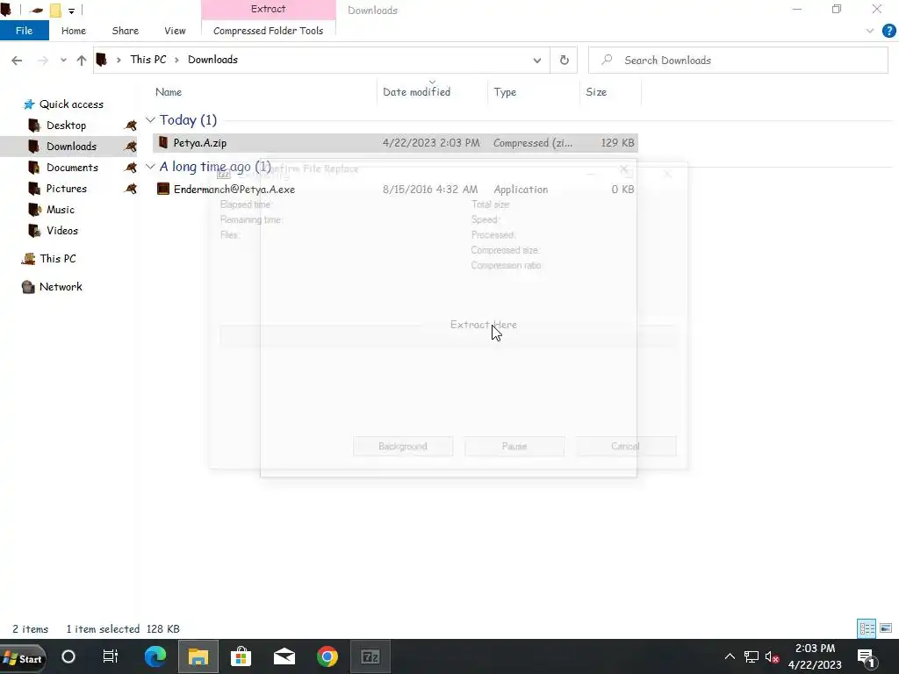
Task: Open Music in navigation pane
Action: click(x=61, y=209)
